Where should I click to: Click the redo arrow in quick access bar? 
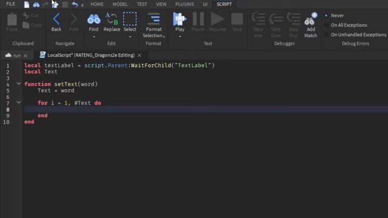(45, 4)
